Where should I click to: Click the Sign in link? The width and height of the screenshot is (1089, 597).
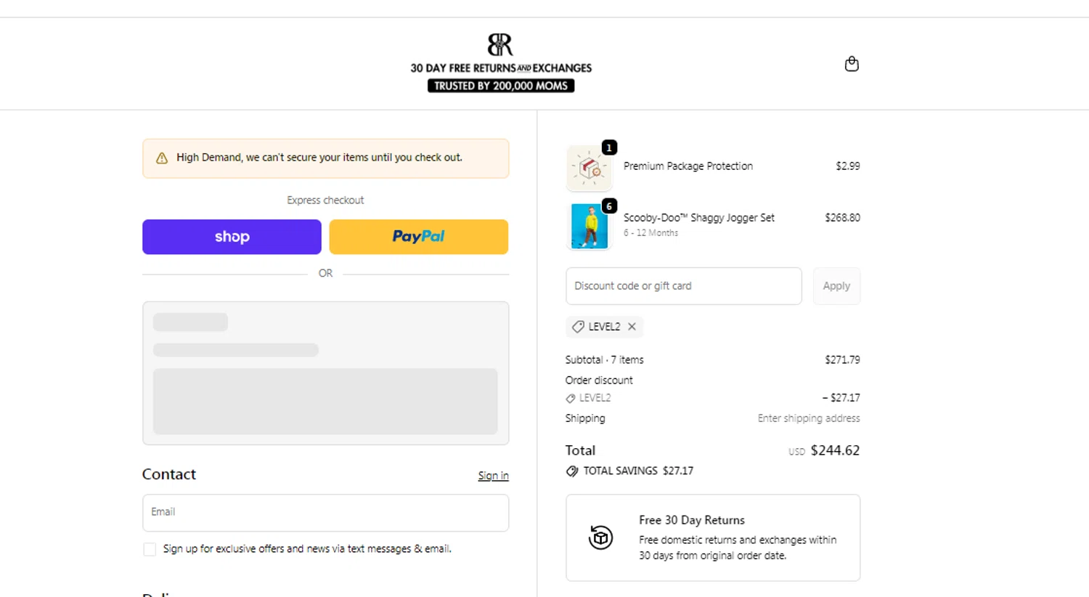point(493,476)
